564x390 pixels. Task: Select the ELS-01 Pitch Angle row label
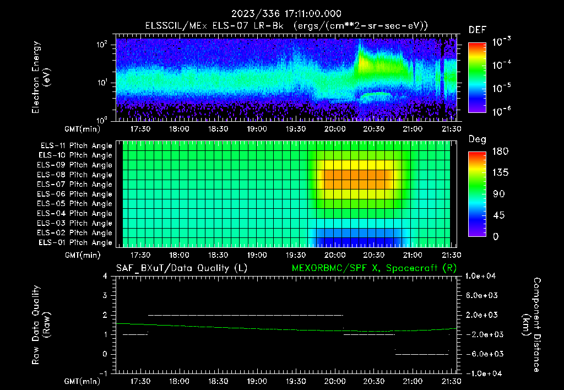(75, 242)
